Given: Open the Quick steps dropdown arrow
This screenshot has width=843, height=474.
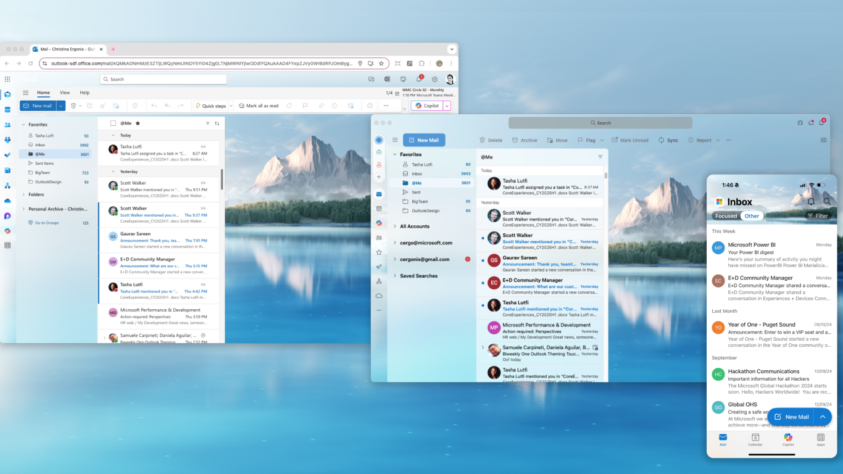Looking at the screenshot, I should coord(231,106).
